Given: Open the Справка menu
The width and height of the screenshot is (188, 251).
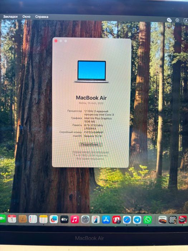Looking at the screenshot, I should [42, 16].
